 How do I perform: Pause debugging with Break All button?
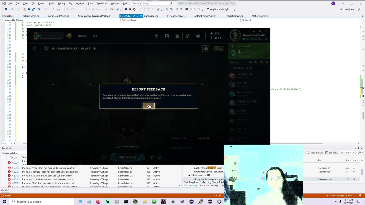pos(126,9)
